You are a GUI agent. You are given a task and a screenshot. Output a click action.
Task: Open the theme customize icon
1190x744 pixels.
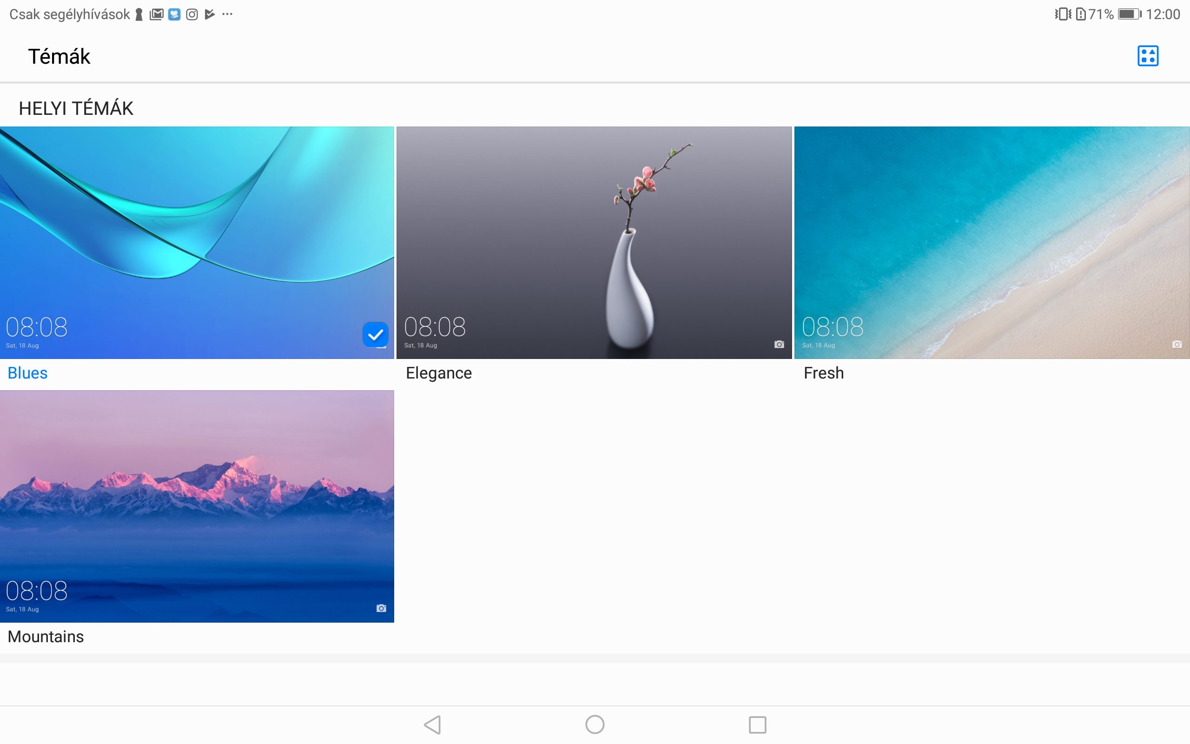click(x=1147, y=56)
